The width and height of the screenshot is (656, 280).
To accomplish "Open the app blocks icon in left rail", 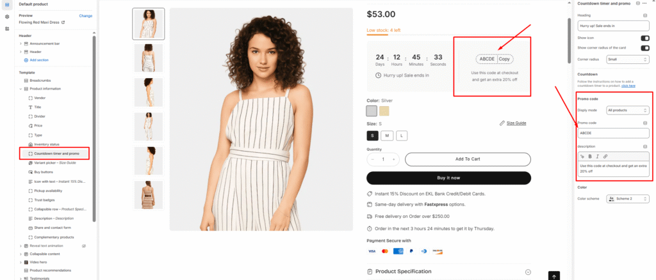I will (x=6, y=29).
